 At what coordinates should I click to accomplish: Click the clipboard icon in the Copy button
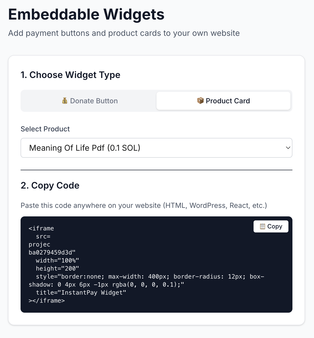(x=262, y=226)
